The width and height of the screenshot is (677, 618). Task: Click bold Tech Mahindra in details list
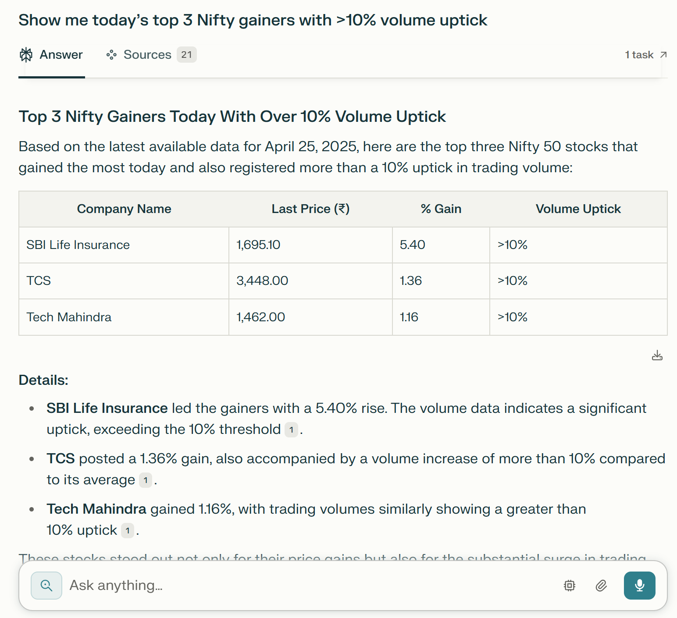click(96, 509)
